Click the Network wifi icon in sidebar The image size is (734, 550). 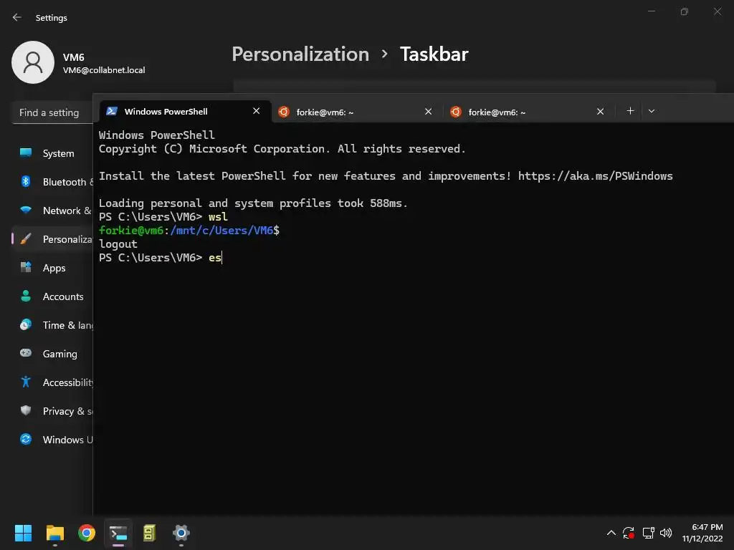[x=26, y=210]
